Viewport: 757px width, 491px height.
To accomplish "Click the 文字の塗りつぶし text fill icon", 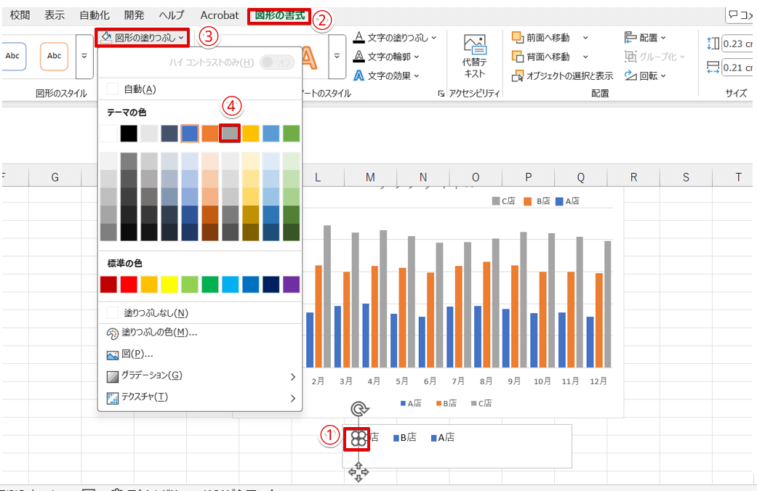I will tap(359, 37).
